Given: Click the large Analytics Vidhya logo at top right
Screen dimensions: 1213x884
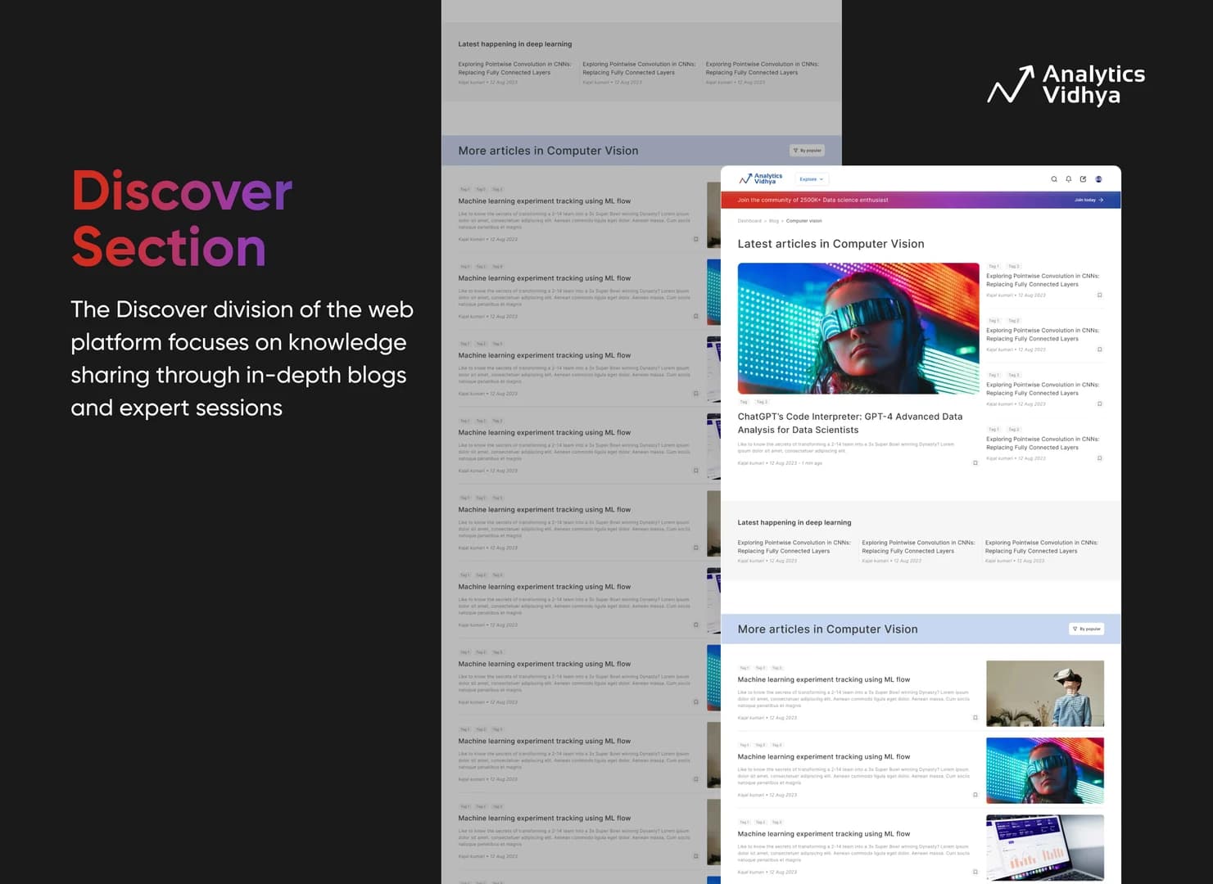Looking at the screenshot, I should pos(1066,84).
